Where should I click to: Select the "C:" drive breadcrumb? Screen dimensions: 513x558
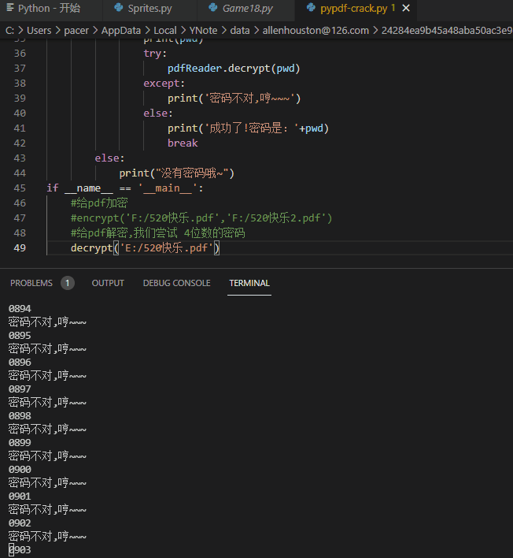coord(10,30)
